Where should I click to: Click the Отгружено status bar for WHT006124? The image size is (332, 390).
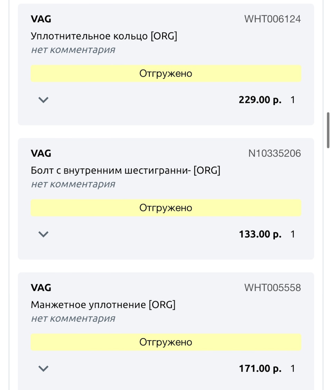point(166,74)
